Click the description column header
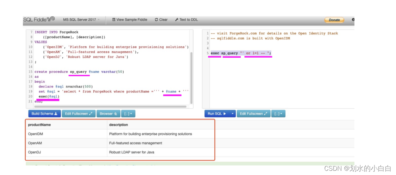 (118, 125)
